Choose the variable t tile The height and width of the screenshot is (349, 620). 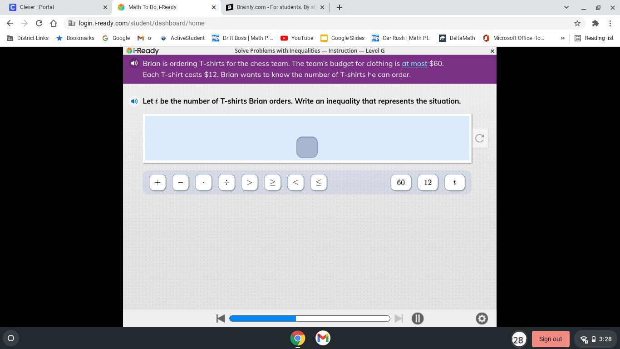click(x=455, y=182)
